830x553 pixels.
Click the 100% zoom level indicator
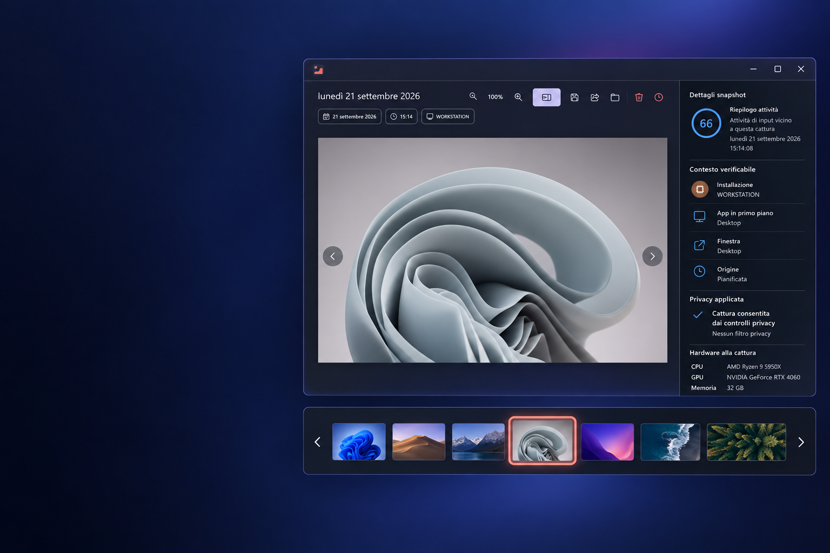(x=495, y=97)
